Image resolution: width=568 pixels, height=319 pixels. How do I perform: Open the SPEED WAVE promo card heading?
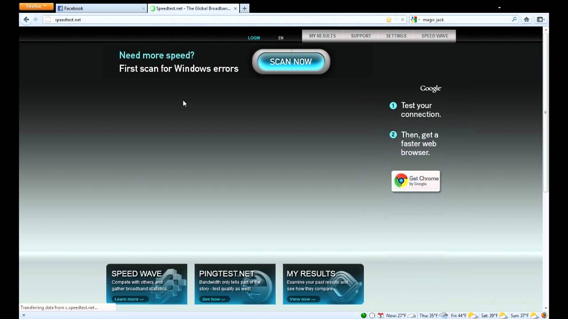137,274
